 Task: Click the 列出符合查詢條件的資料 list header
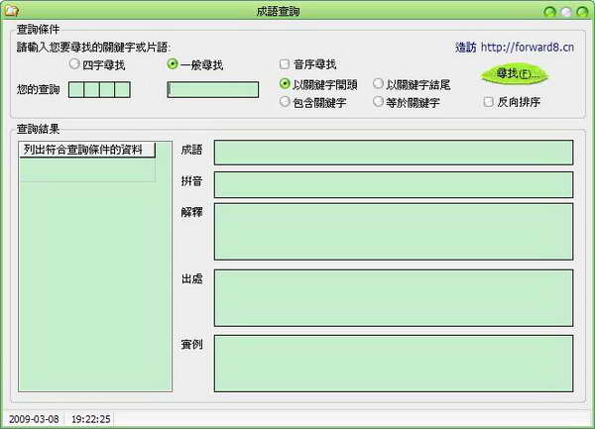(86, 151)
